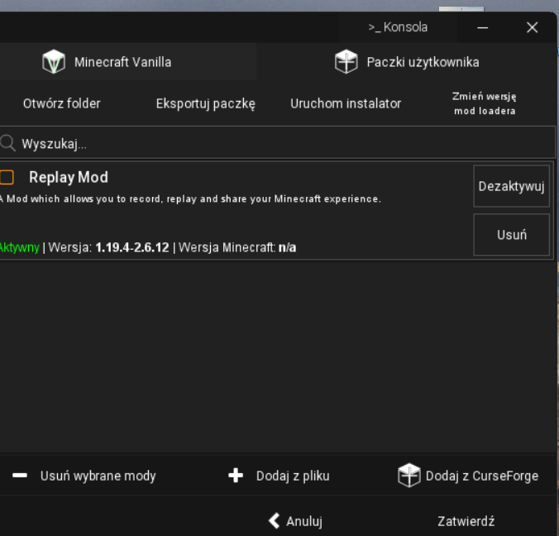Viewport: 559px width, 536px height.
Task: Confirm changes with Zatwierdź
Action: tap(466, 521)
